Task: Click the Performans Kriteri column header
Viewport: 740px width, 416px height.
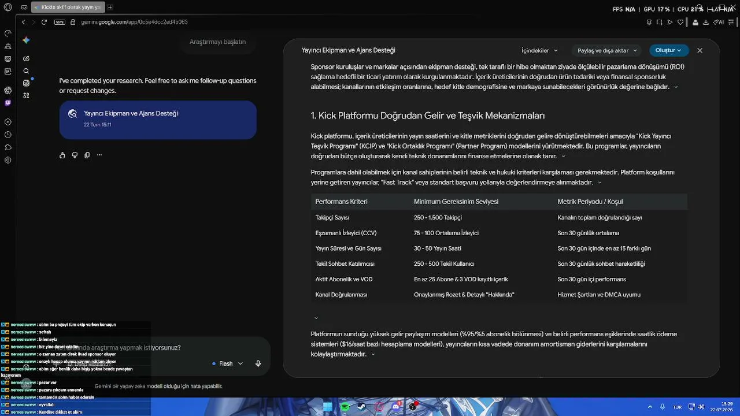Action: click(x=341, y=202)
